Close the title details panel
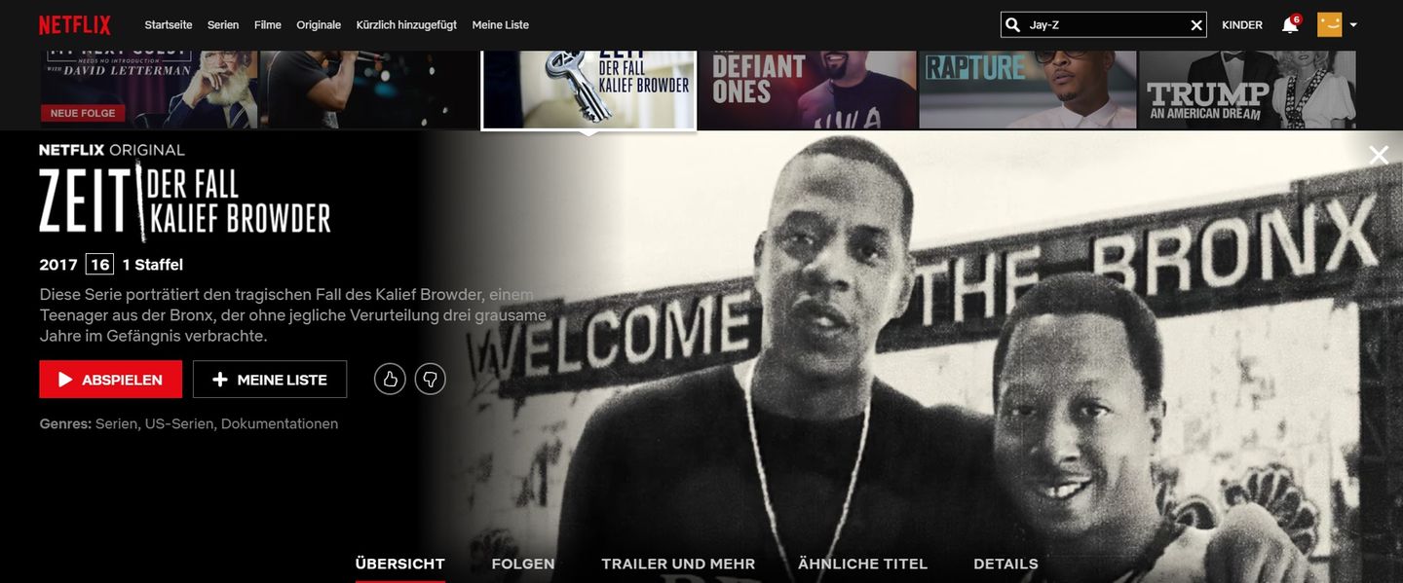Image resolution: width=1403 pixels, height=583 pixels. pyautogui.click(x=1379, y=155)
